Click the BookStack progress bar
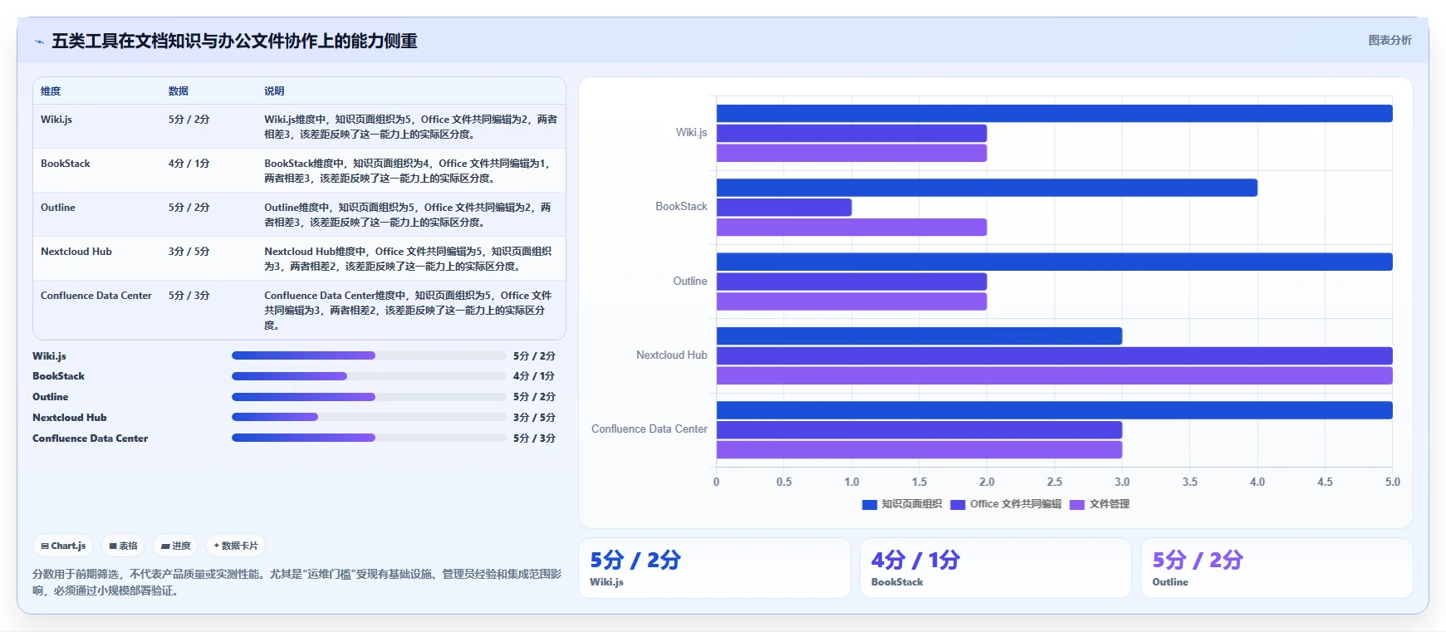Viewport: 1446px width, 632px height. point(369,376)
